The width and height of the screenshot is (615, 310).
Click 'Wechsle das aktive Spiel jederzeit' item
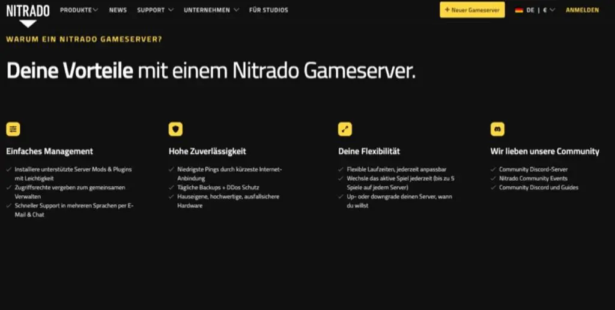pos(396,183)
